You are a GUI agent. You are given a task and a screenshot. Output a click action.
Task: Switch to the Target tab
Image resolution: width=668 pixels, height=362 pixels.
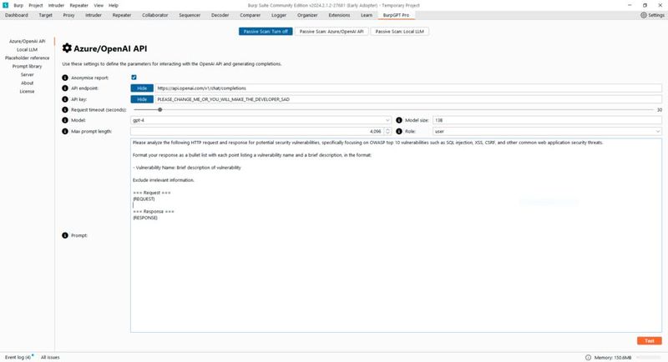pyautogui.click(x=46, y=15)
